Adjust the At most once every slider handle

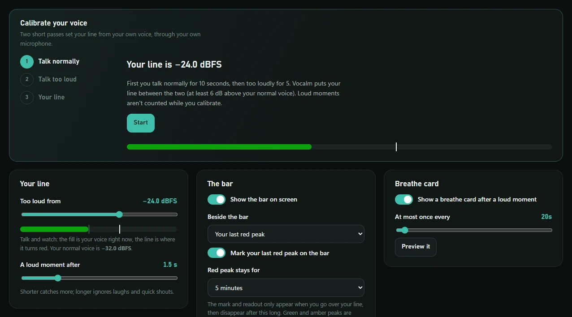[x=405, y=230]
